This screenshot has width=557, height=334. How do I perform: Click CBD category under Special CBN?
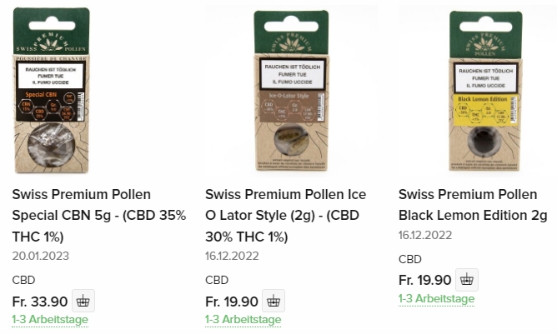tap(23, 280)
